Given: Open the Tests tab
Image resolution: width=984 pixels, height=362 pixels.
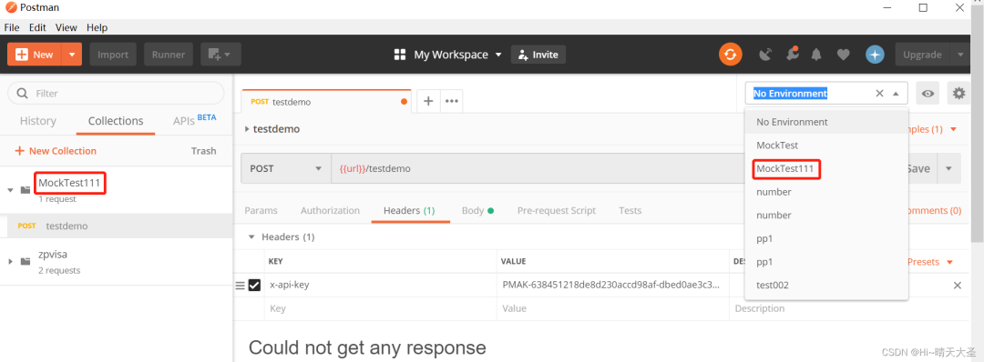Looking at the screenshot, I should point(630,210).
